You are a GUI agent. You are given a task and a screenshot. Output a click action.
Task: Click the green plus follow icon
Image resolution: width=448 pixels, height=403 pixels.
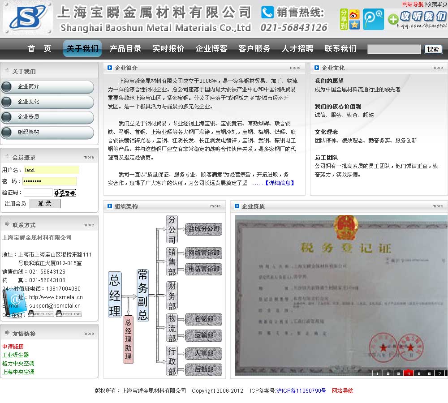393,19
